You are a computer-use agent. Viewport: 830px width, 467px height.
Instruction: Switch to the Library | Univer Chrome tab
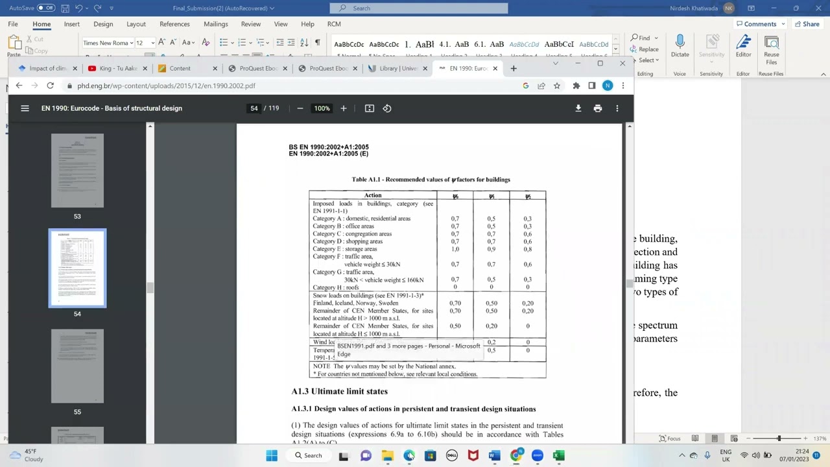pyautogui.click(x=397, y=68)
